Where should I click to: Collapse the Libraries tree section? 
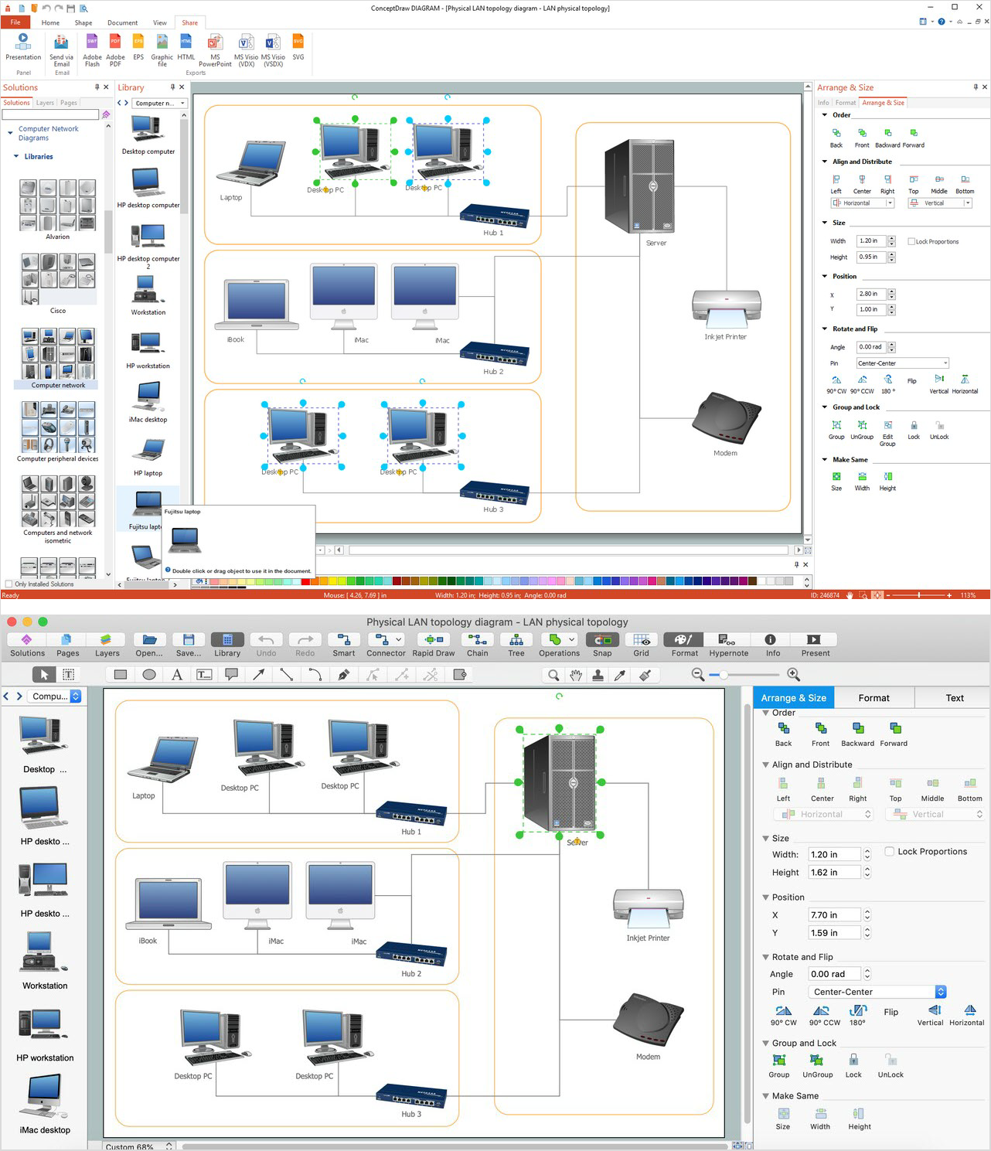tap(16, 157)
